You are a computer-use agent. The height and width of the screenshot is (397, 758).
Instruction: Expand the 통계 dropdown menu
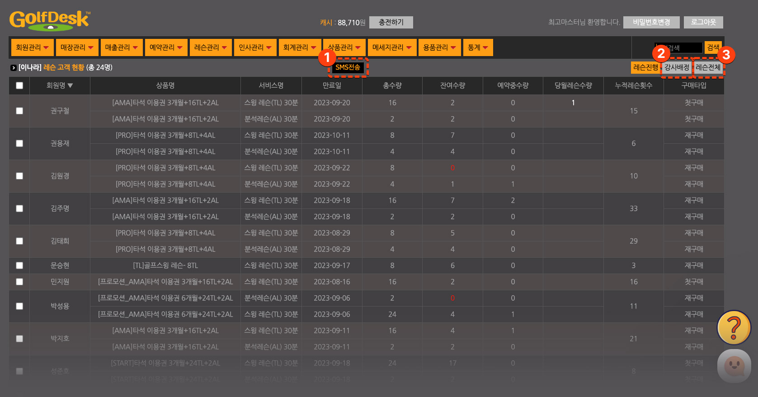tap(478, 47)
